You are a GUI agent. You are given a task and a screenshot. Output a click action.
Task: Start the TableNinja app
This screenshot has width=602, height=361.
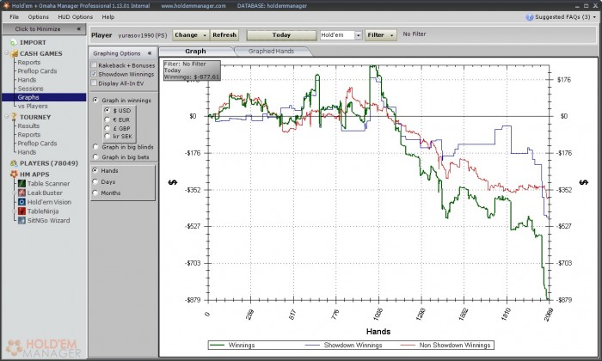pyautogui.click(x=44, y=211)
